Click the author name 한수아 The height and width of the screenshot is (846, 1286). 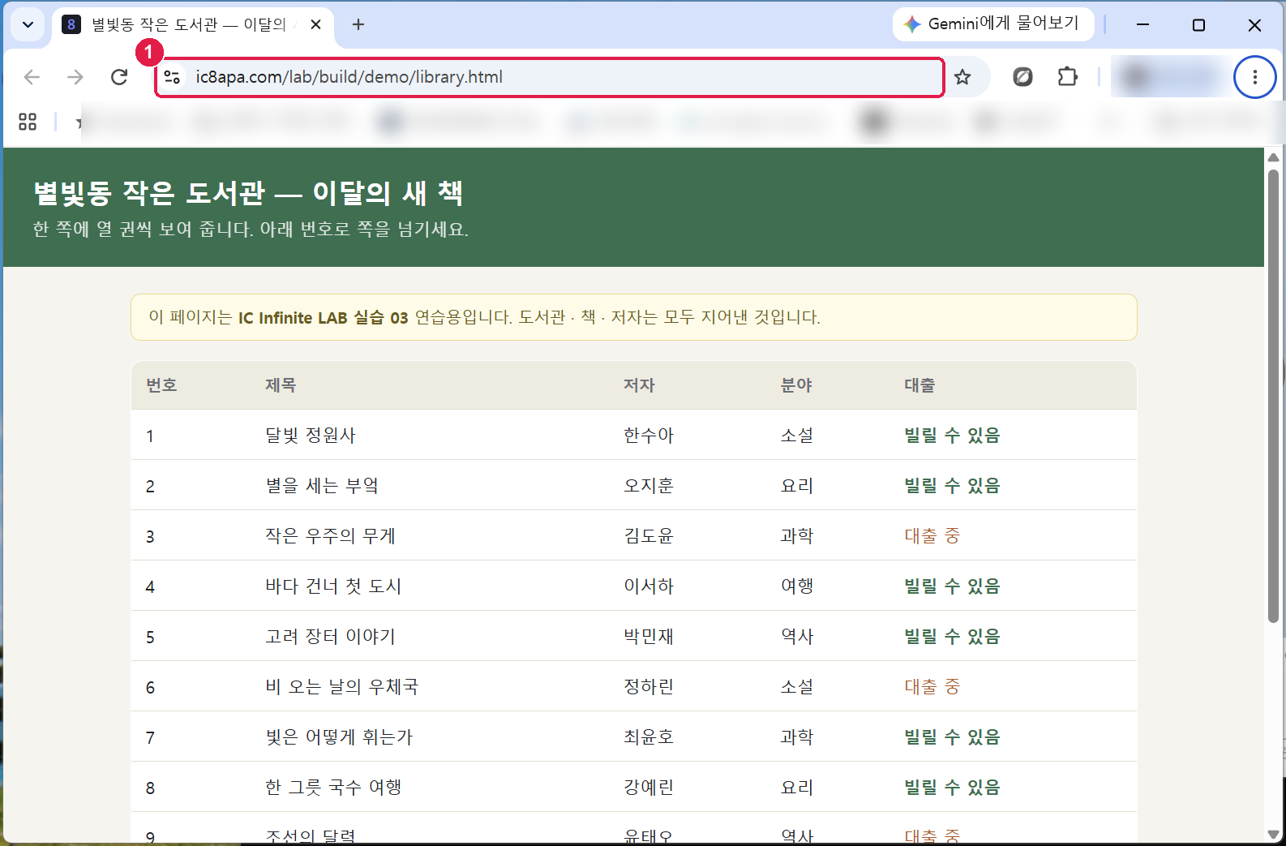click(649, 436)
